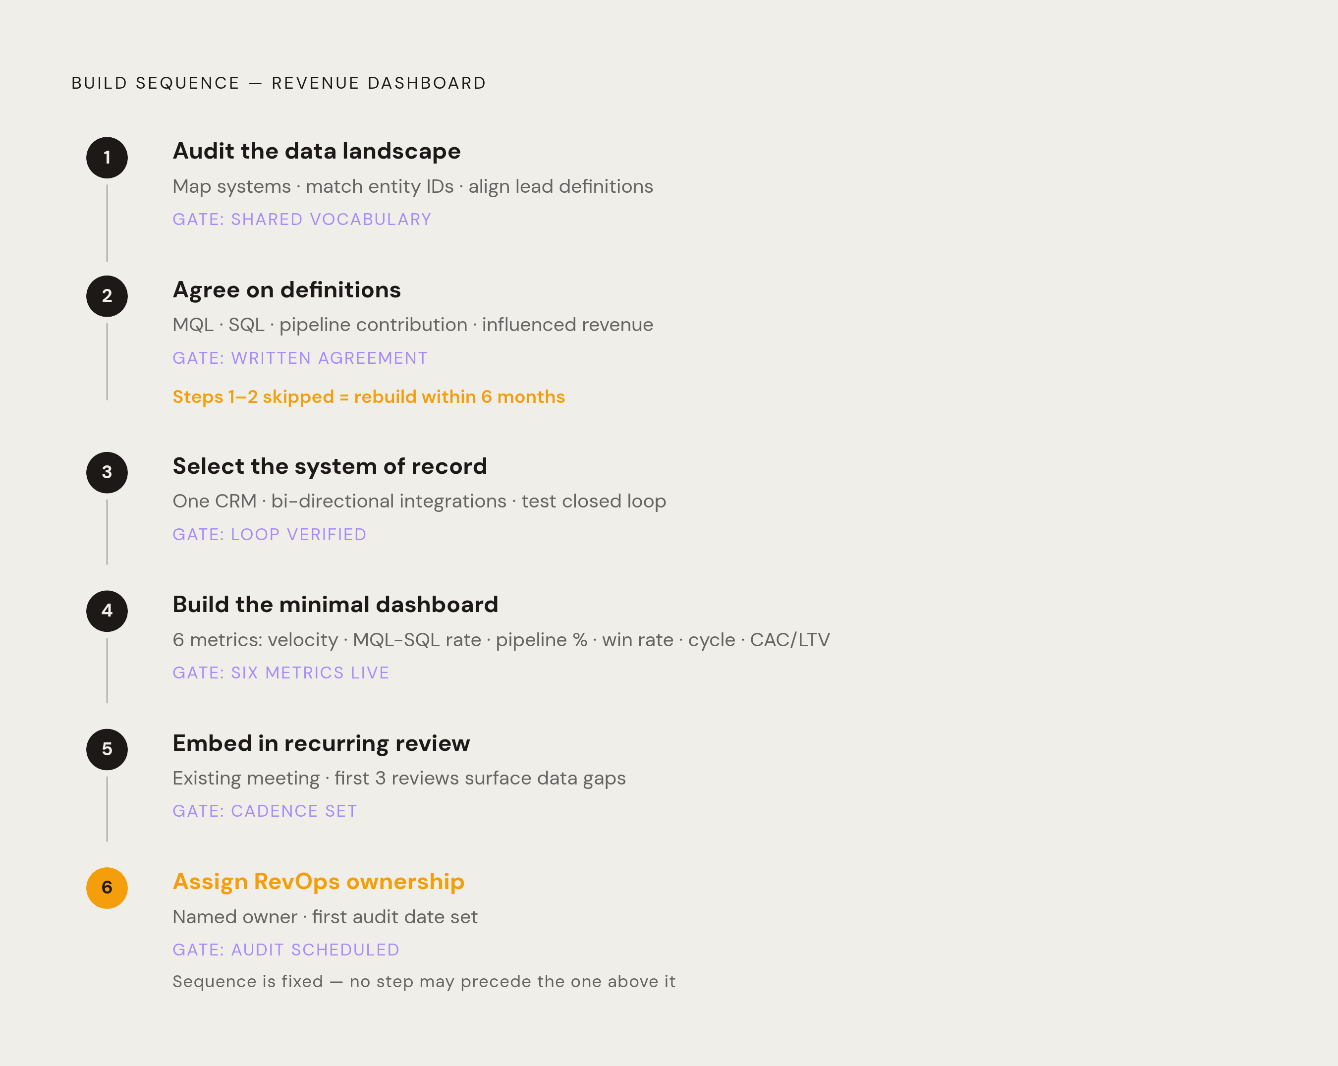Select the step 3 circle marker

(107, 472)
